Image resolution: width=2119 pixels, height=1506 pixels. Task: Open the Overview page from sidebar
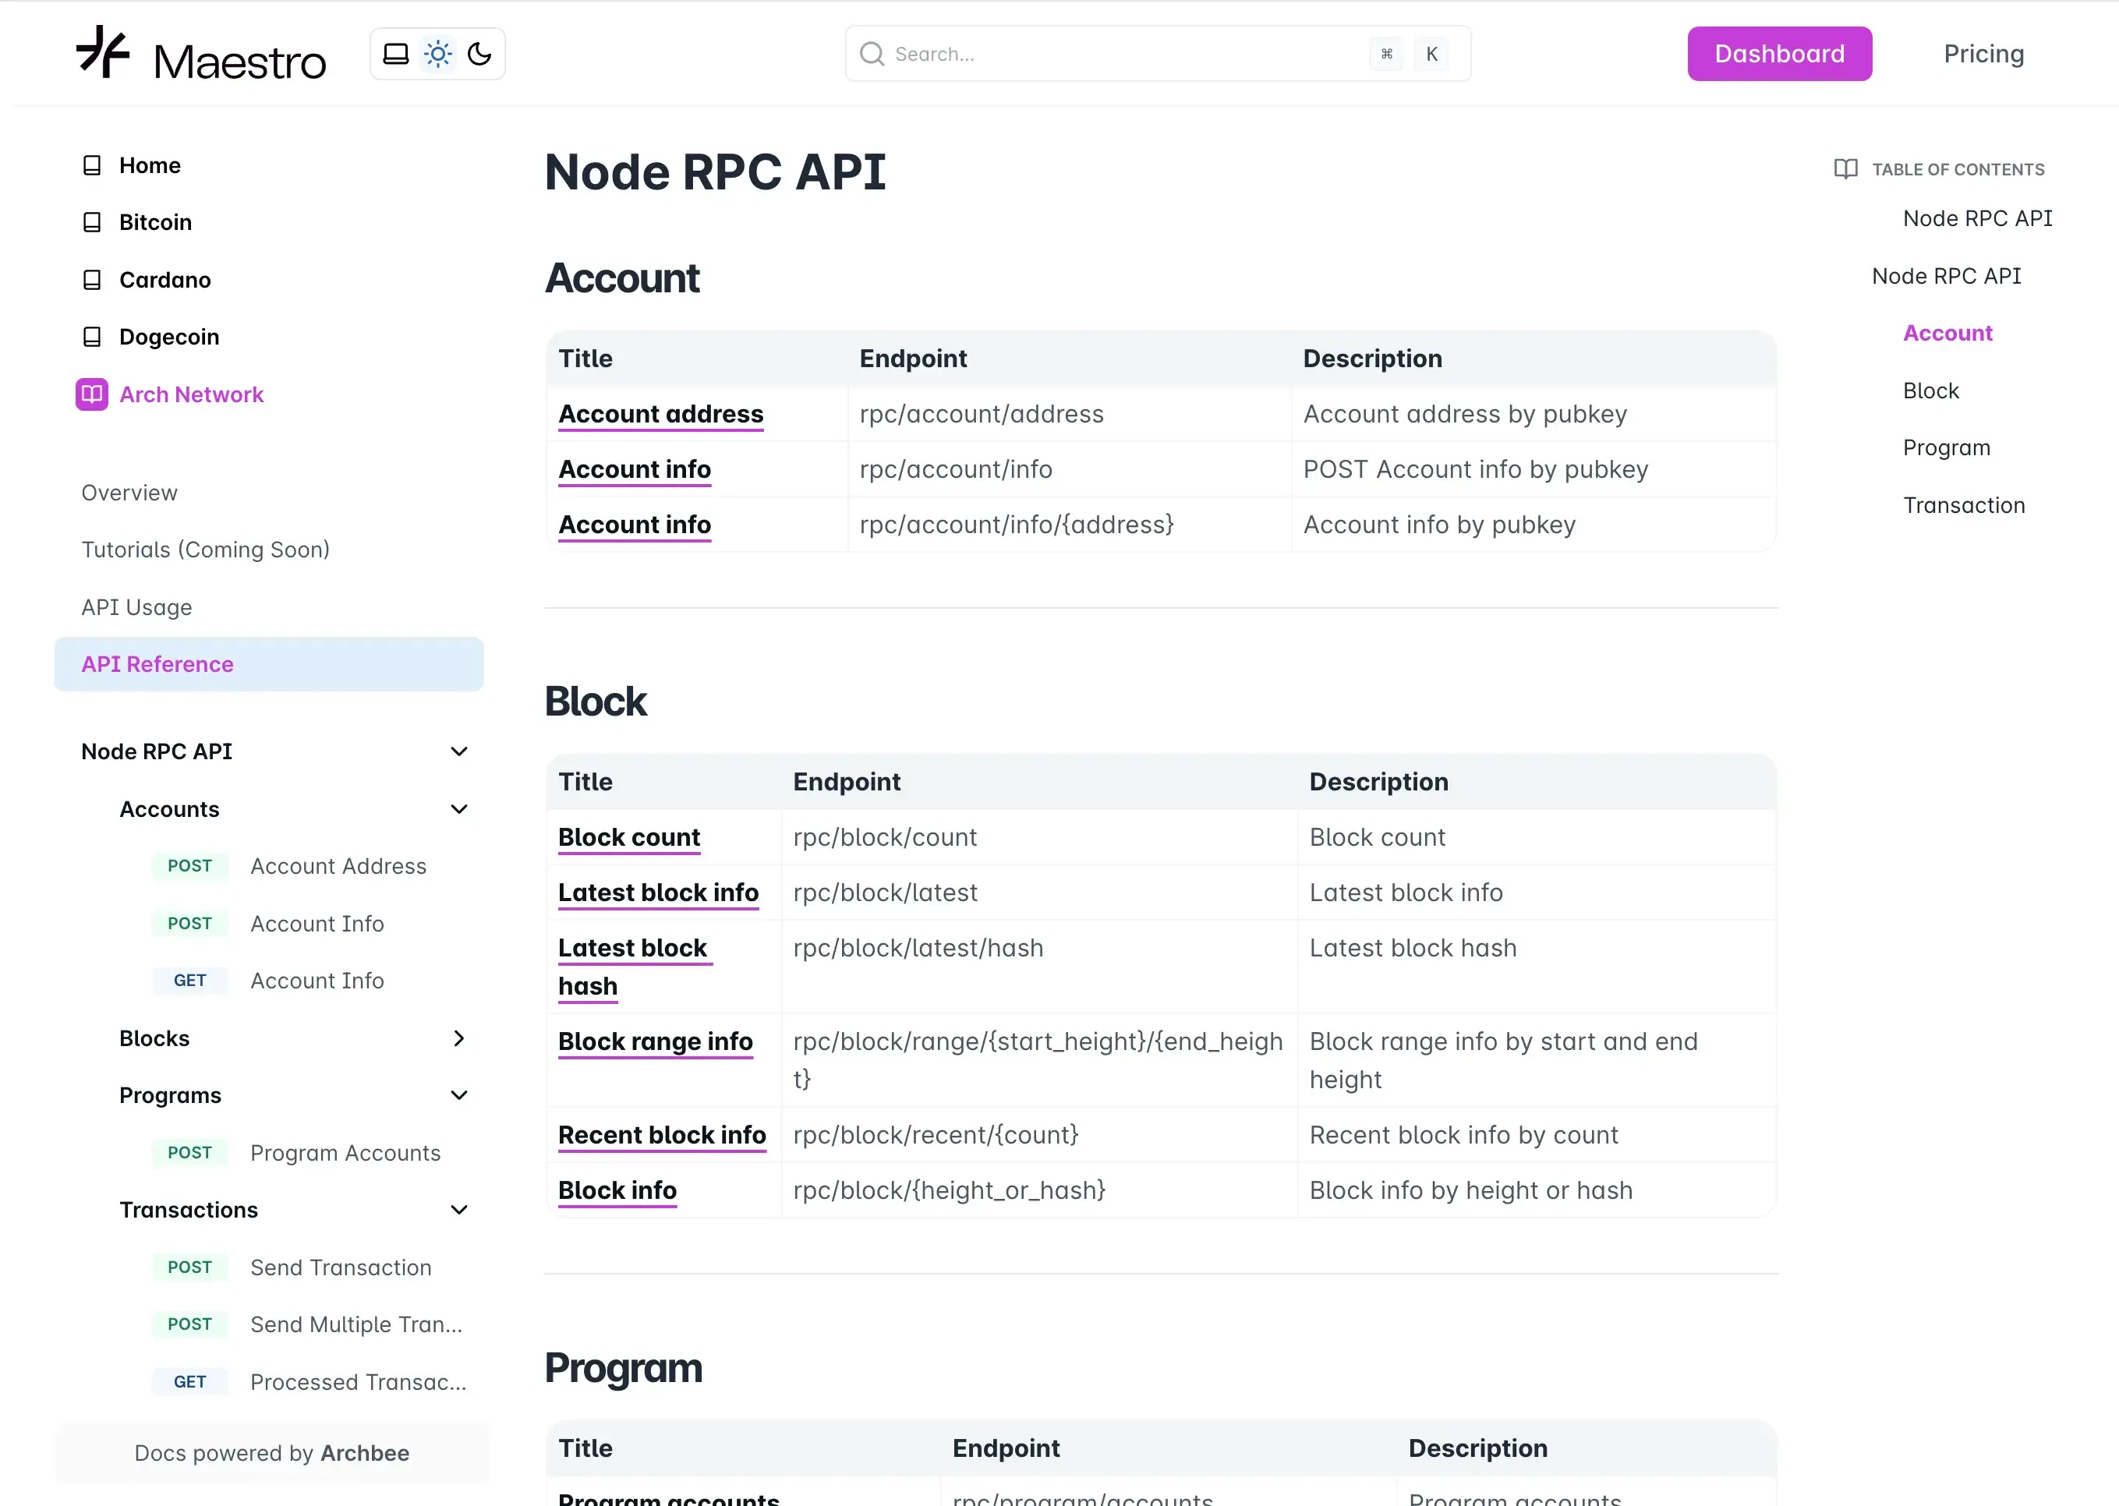tap(129, 493)
